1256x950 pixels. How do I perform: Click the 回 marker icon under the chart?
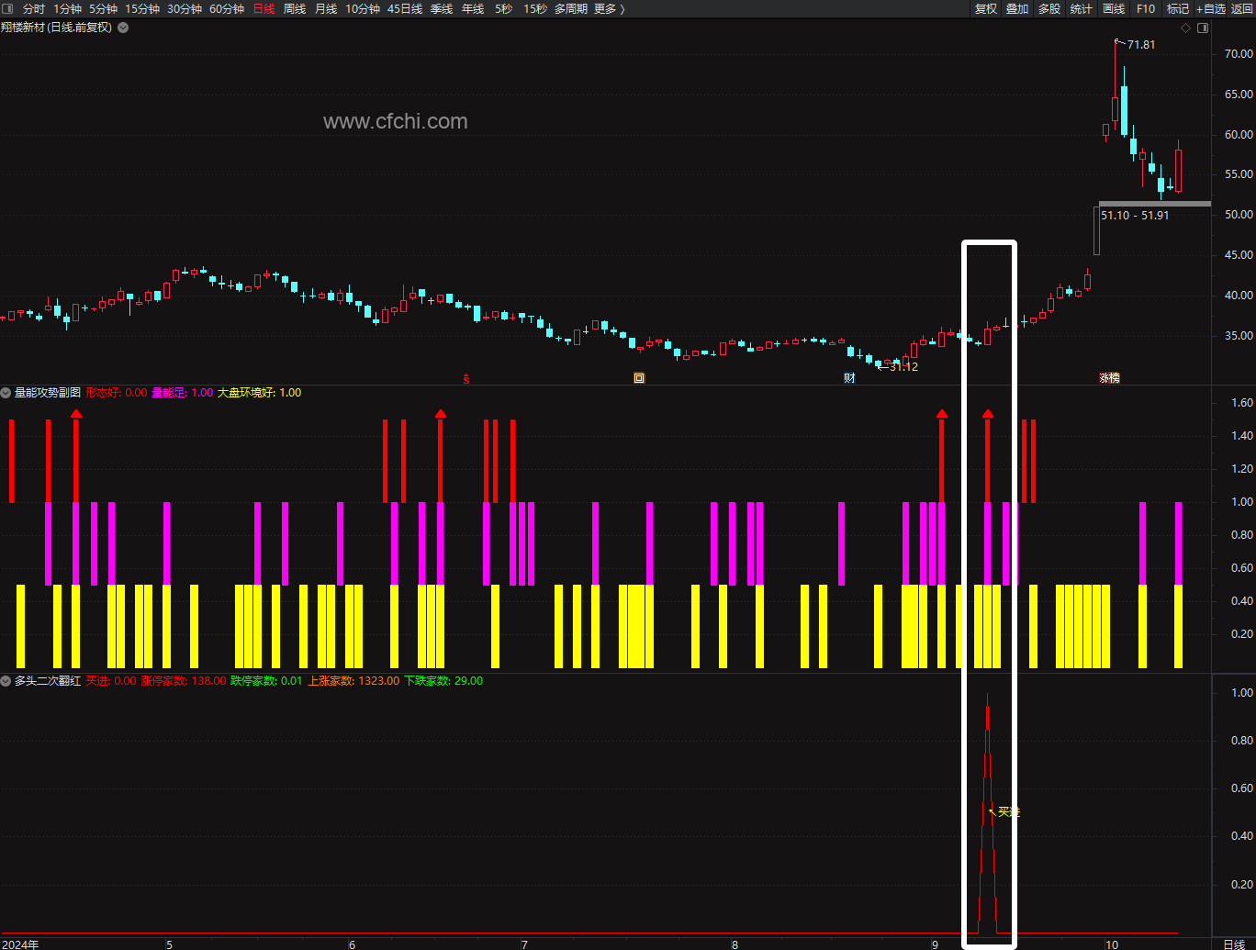(x=639, y=377)
